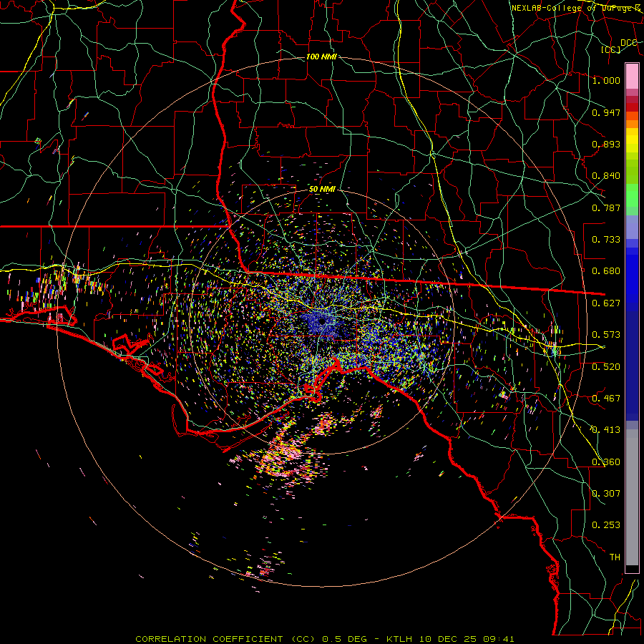Select the 0.787 color scale value
This screenshot has height=644, width=644.
[606, 208]
